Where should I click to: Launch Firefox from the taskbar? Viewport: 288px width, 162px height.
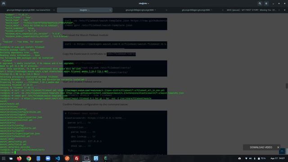19,158
